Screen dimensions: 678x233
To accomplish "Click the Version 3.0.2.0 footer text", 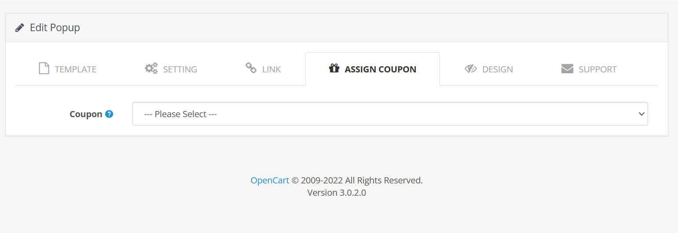I will click(x=337, y=193).
